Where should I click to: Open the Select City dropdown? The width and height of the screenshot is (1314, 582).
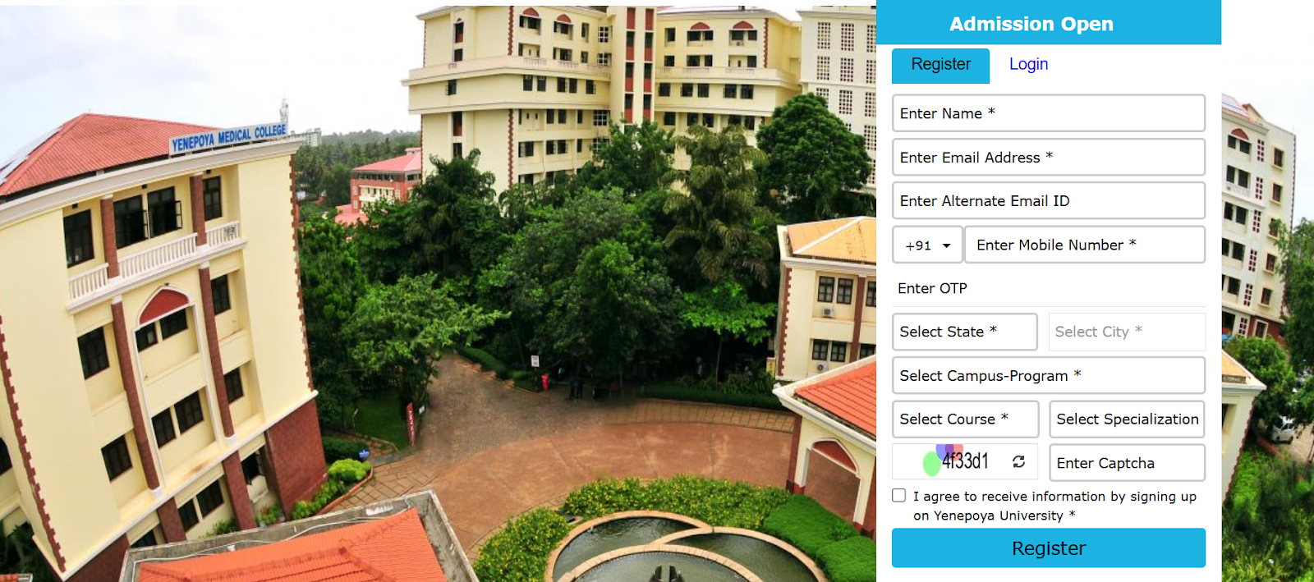[x=1128, y=332]
